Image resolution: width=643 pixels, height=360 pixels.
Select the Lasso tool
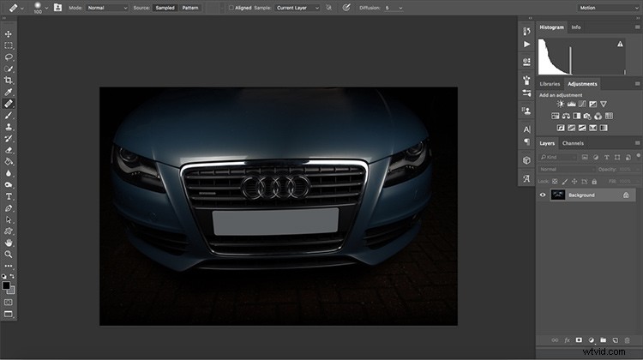click(9, 57)
